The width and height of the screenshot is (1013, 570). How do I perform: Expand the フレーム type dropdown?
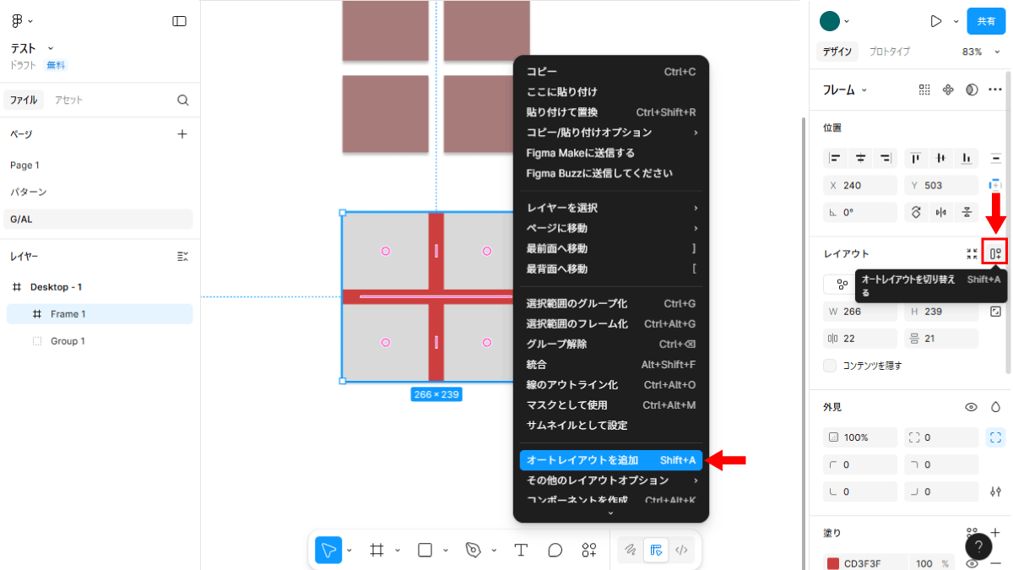click(x=845, y=90)
